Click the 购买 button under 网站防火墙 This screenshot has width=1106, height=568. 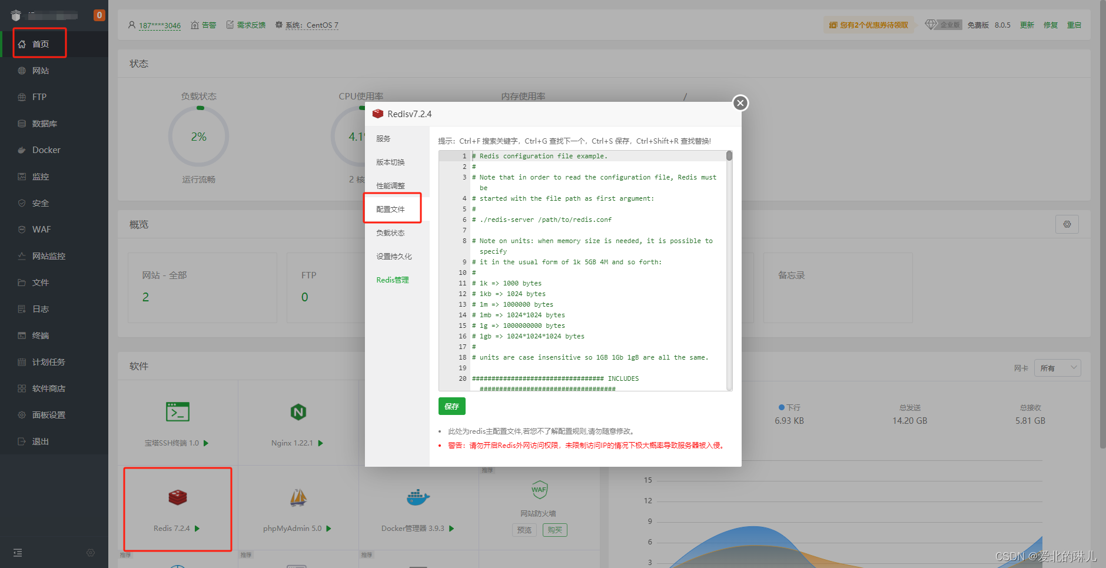pos(555,530)
